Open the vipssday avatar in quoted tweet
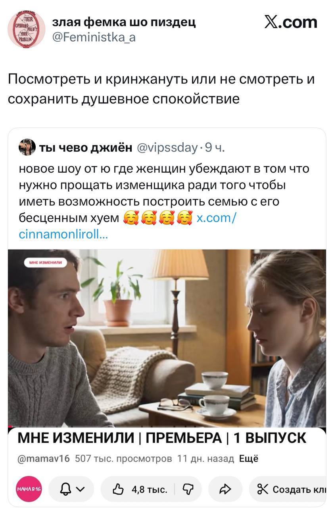Screen dimensions: 334x508 point(27,147)
